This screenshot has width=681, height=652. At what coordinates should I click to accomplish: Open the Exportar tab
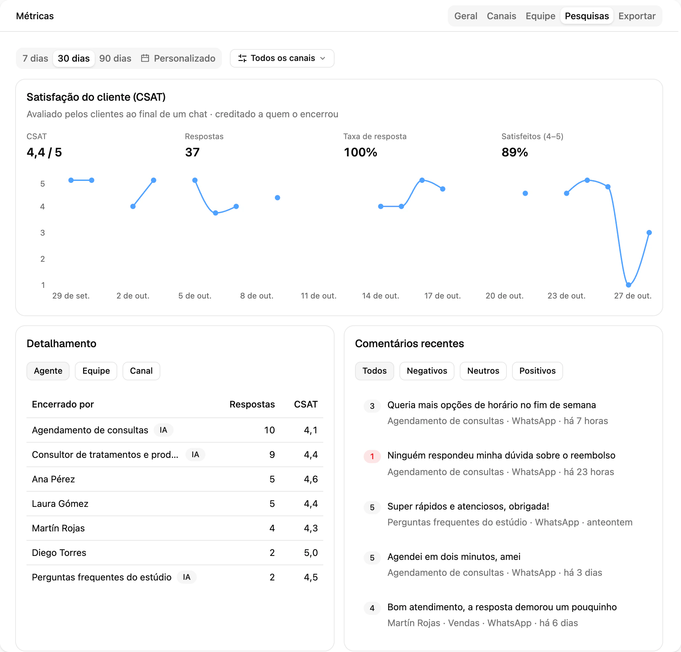coord(637,16)
